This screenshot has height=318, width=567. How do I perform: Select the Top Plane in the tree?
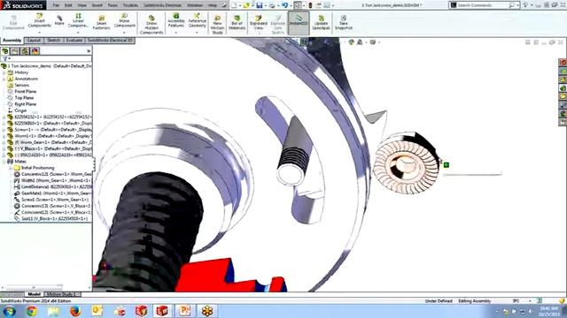24,98
